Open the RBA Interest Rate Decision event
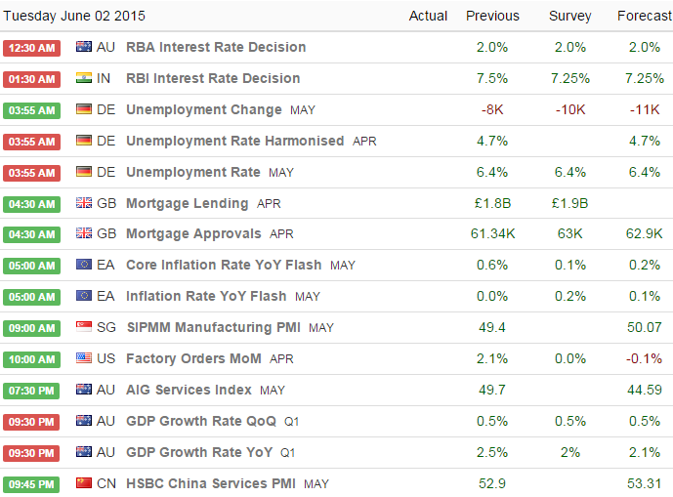The height and width of the screenshot is (497, 673). coord(216,47)
